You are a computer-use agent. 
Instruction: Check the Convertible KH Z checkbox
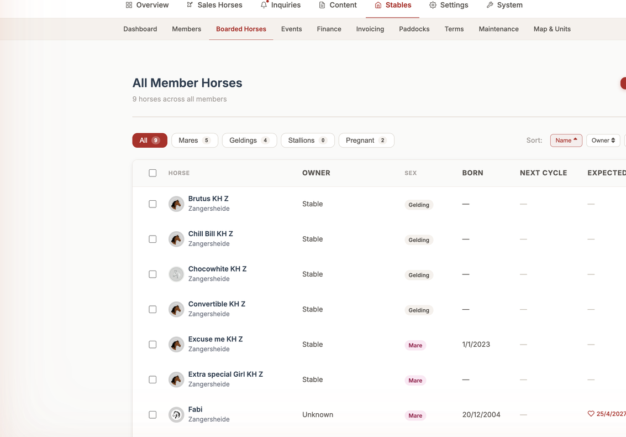coord(152,309)
